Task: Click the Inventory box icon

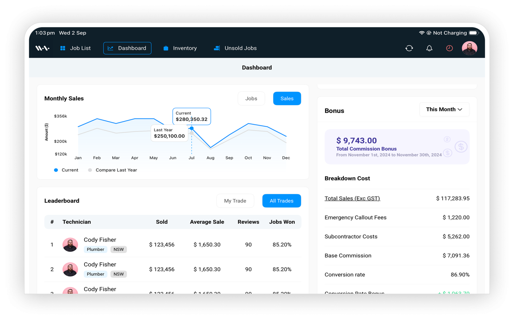Action: tap(166, 48)
